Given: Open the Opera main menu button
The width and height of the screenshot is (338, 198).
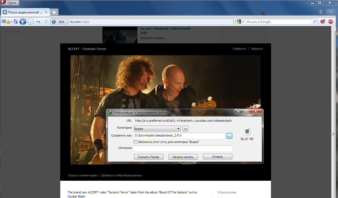Looking at the screenshot, I should (9, 3).
